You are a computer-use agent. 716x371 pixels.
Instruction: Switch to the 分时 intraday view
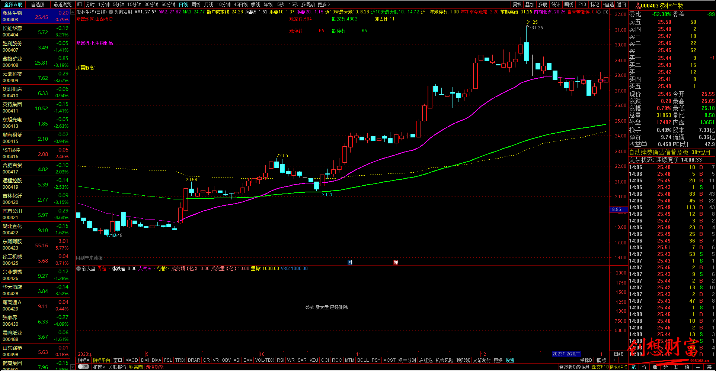[90, 4]
